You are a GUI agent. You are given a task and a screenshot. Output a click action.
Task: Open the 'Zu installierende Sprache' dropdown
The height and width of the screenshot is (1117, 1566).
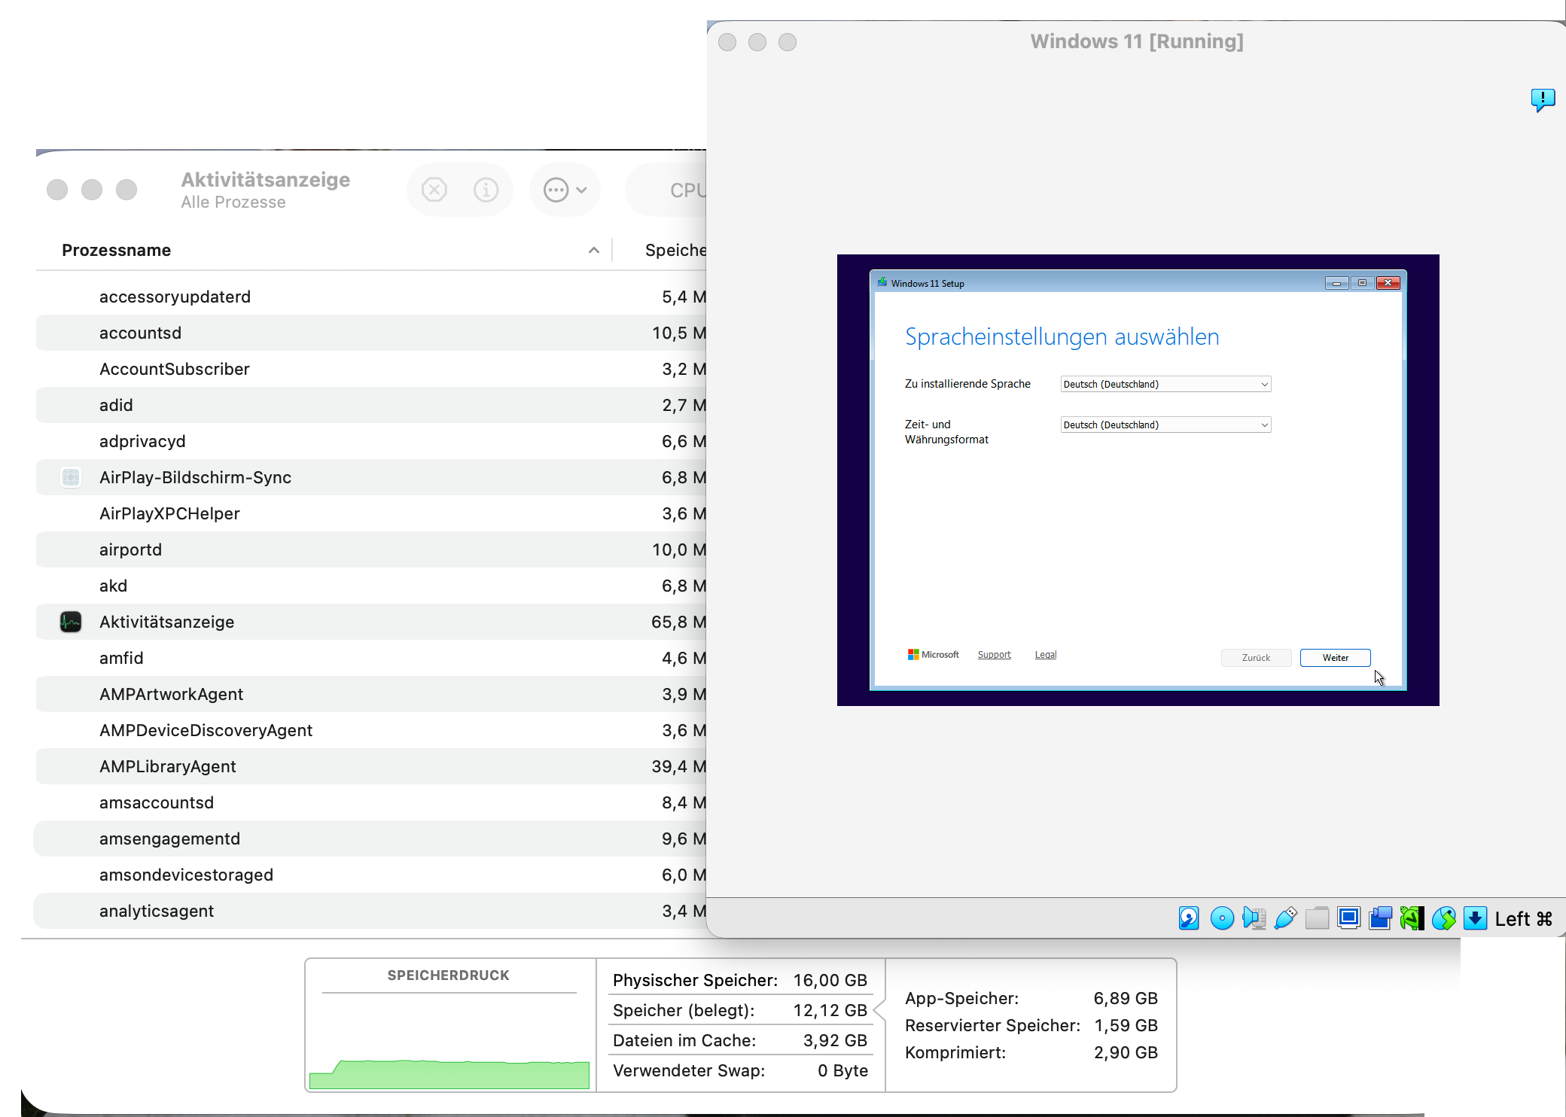(1165, 384)
